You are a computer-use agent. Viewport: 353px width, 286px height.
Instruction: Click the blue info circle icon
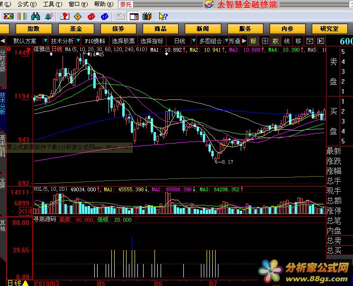click(104, 17)
